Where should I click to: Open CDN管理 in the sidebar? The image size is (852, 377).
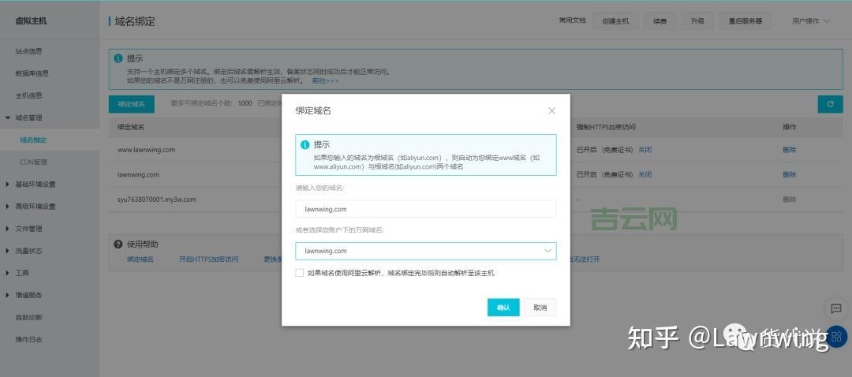pos(33,162)
